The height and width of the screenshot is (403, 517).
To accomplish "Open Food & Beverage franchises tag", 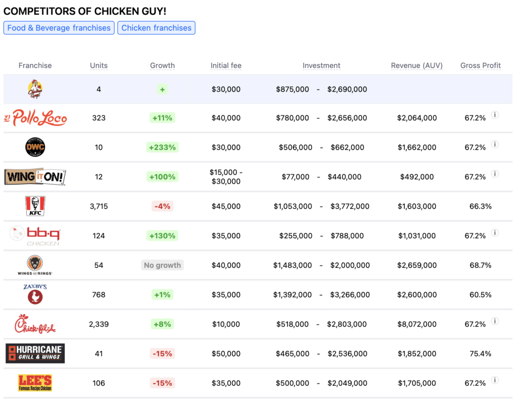I will [x=59, y=28].
